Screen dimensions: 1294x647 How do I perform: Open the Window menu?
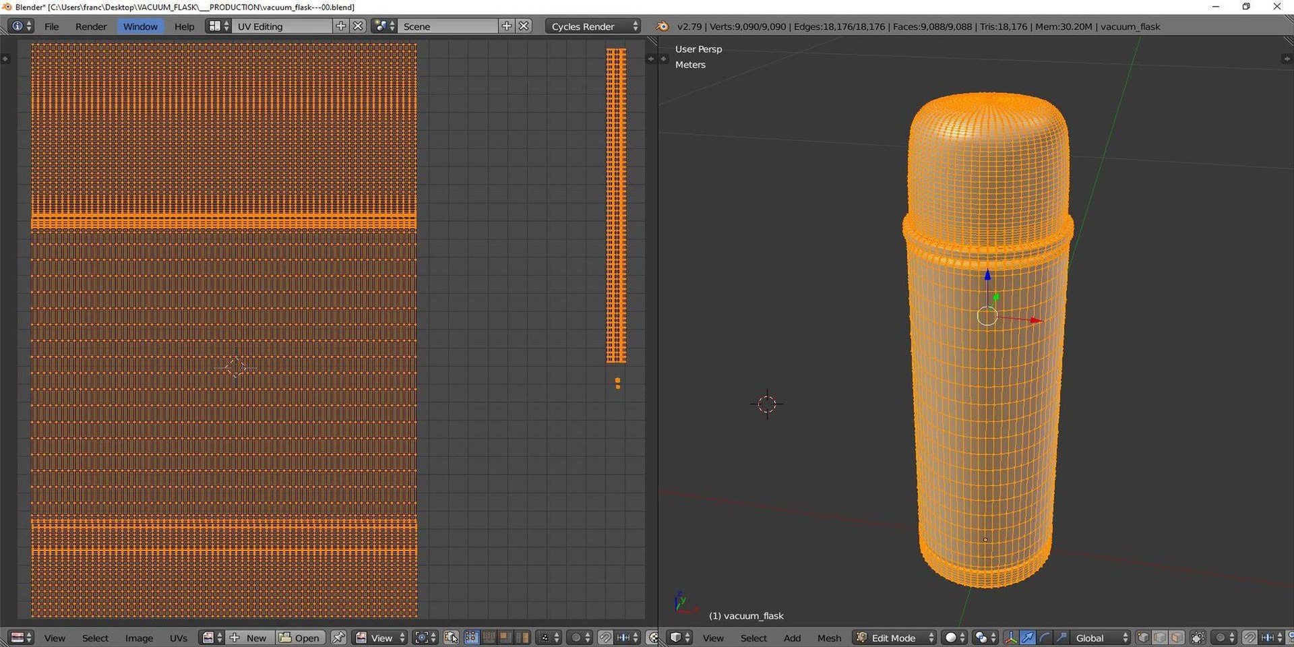140,26
